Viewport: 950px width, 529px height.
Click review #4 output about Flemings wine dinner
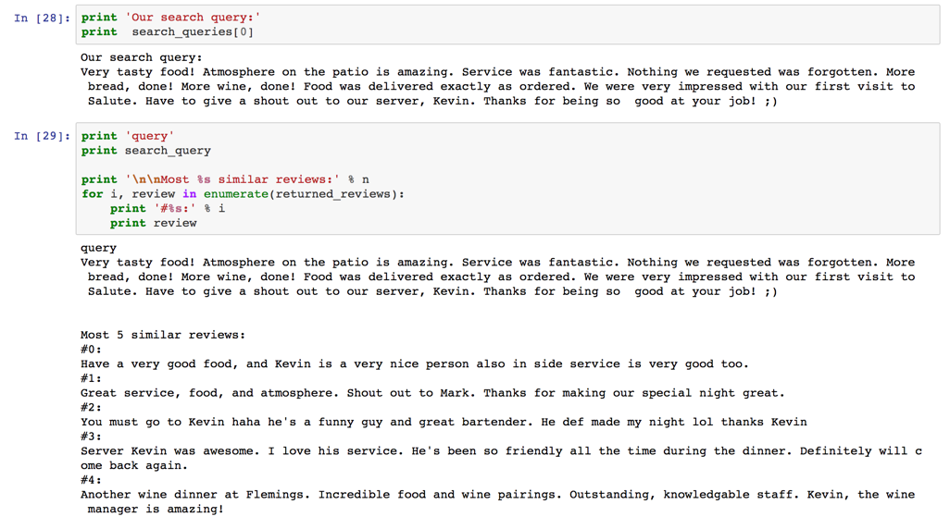(497, 502)
